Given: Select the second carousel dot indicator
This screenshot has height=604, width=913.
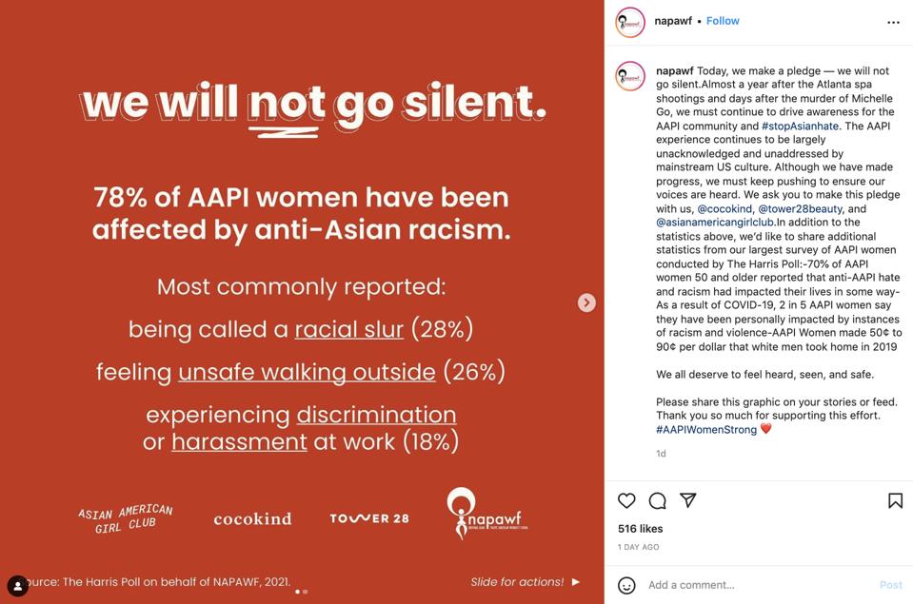Looking at the screenshot, I should 306,592.
